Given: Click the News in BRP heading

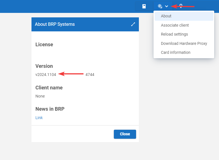Looking at the screenshot, I should (50, 109).
